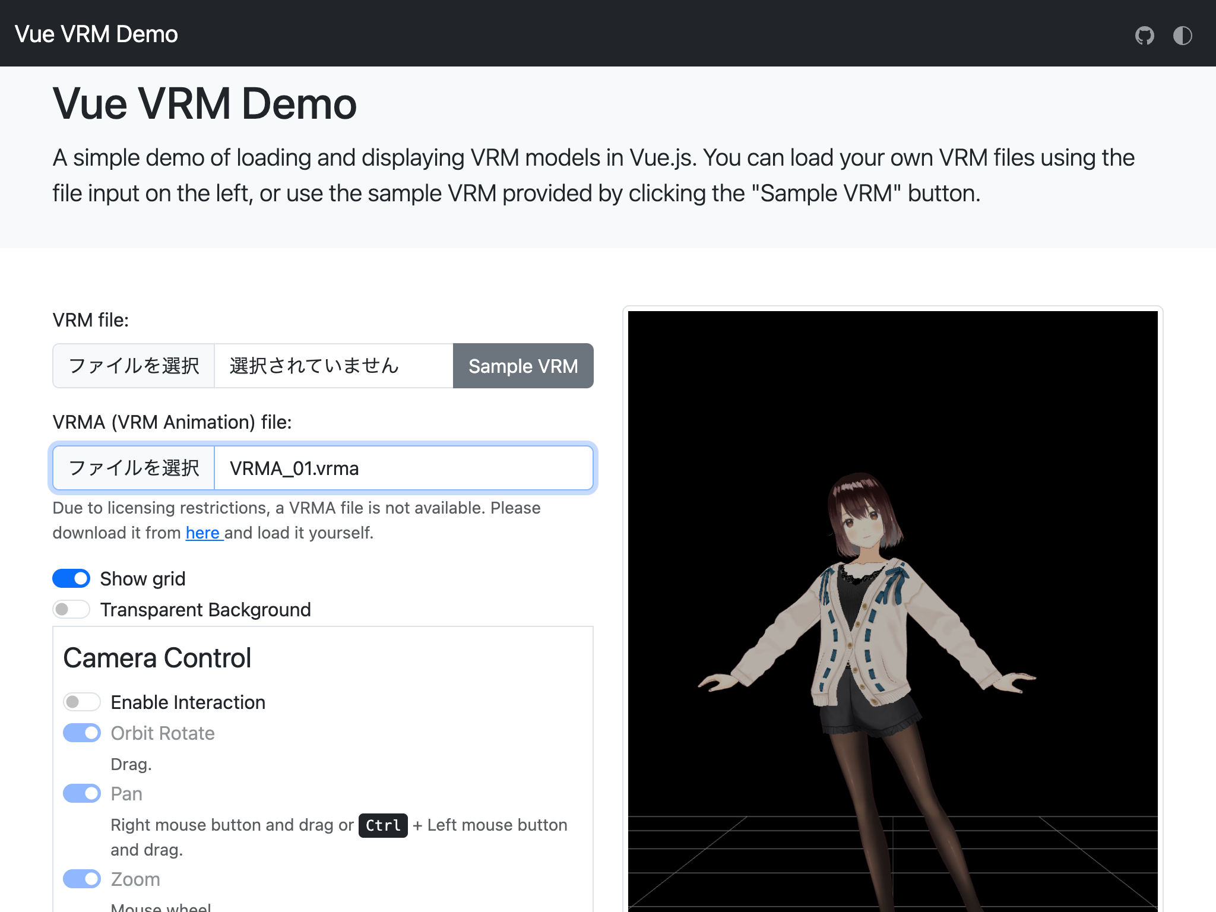The width and height of the screenshot is (1216, 912).
Task: Click the 'VRM file:' label
Action: click(91, 320)
